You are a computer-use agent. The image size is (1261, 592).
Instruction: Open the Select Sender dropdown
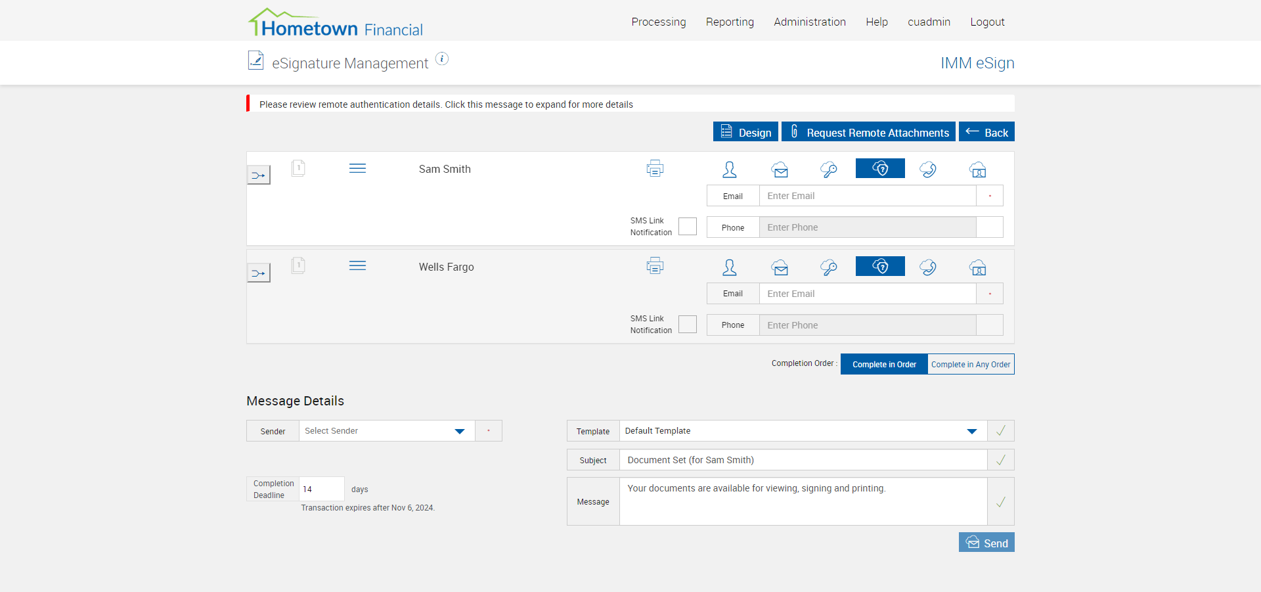(x=386, y=431)
